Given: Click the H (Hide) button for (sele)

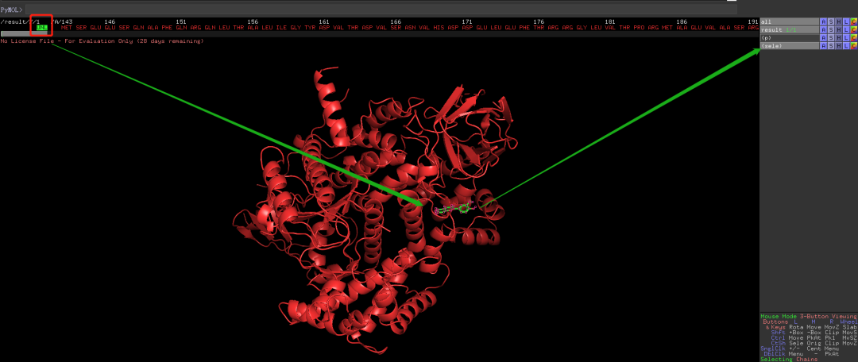Looking at the screenshot, I should pyautogui.click(x=839, y=46).
